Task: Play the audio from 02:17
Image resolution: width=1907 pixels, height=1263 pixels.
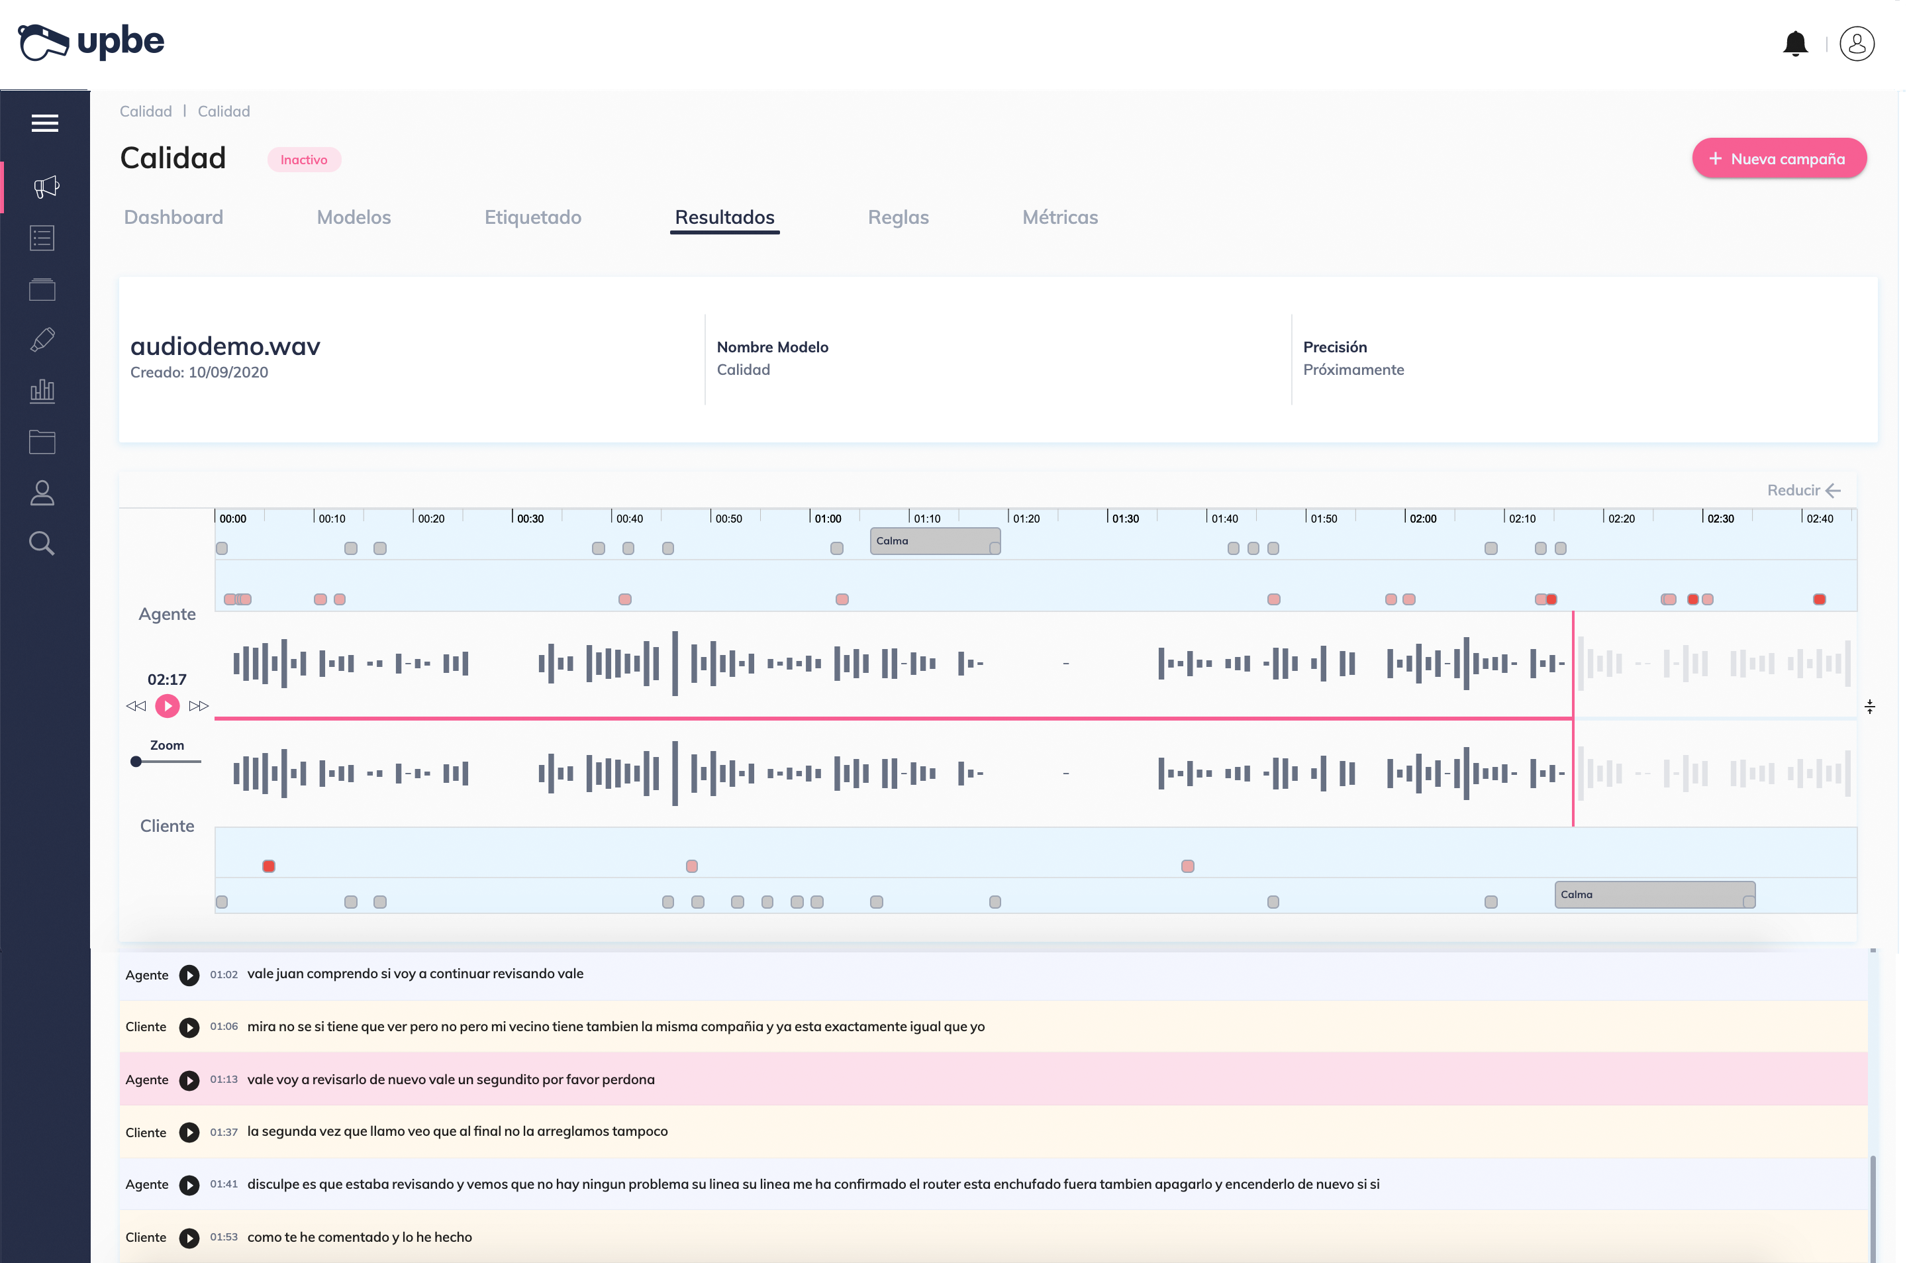Action: [x=168, y=707]
